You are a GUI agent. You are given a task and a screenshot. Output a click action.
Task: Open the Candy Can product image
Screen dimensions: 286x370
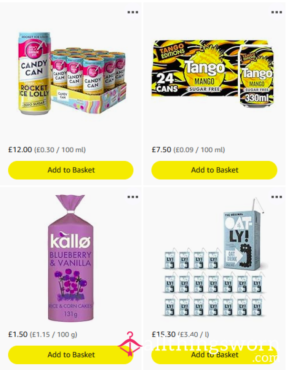(72, 73)
